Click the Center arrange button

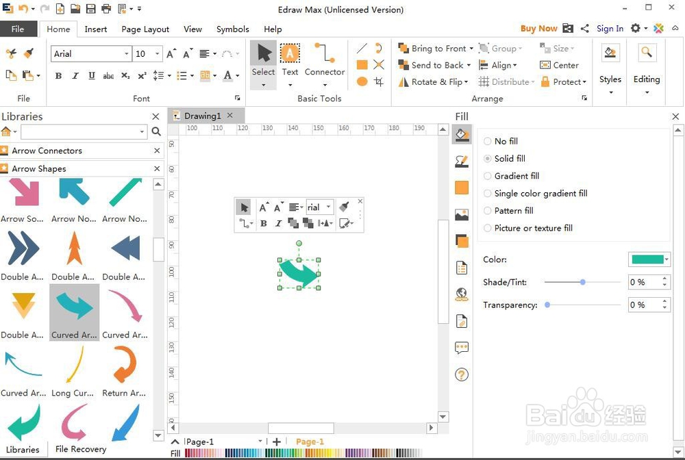tap(559, 65)
